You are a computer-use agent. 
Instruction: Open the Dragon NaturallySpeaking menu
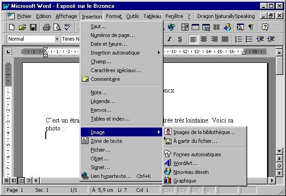point(226,17)
